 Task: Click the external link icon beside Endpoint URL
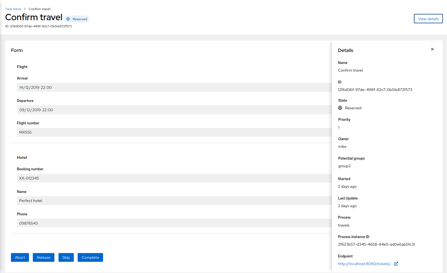(396, 264)
